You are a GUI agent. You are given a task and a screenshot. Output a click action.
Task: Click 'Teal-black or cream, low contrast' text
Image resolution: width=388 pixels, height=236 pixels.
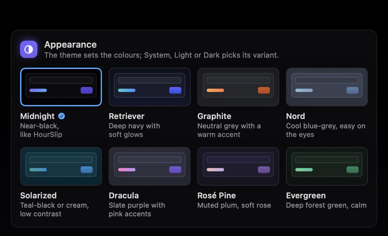pos(55,210)
